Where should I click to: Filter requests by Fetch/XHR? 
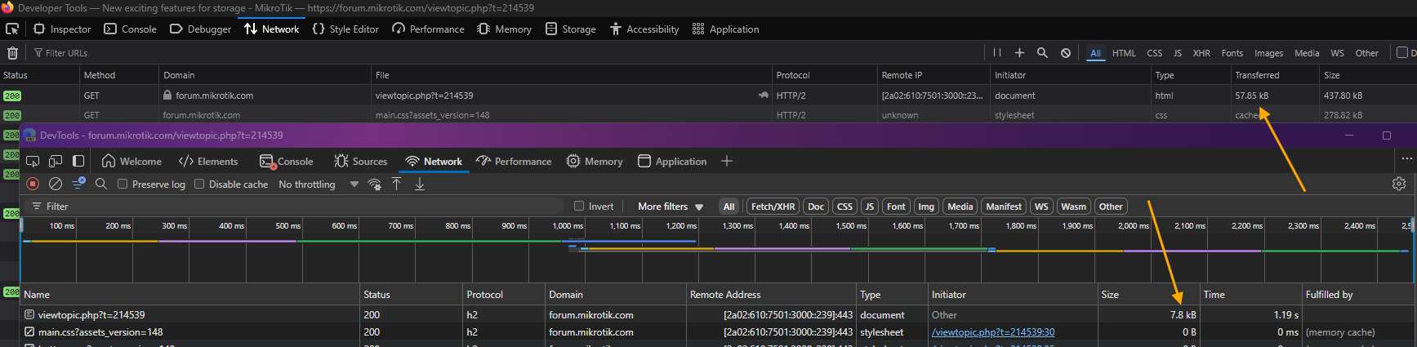(773, 207)
